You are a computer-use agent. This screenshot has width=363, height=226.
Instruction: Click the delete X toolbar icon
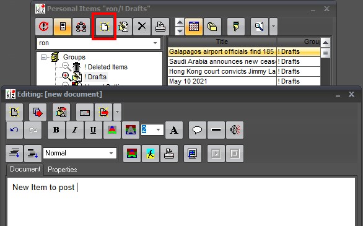coord(142,27)
